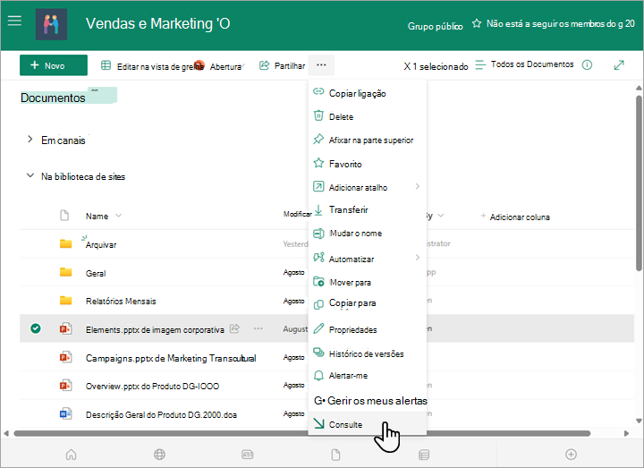Select Copiar ligação from the menu

(x=368, y=93)
